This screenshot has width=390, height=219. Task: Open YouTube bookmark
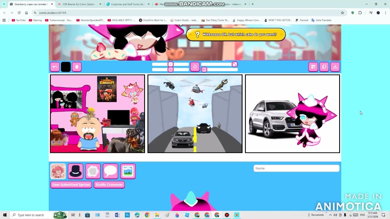pyautogui.click(x=19, y=20)
